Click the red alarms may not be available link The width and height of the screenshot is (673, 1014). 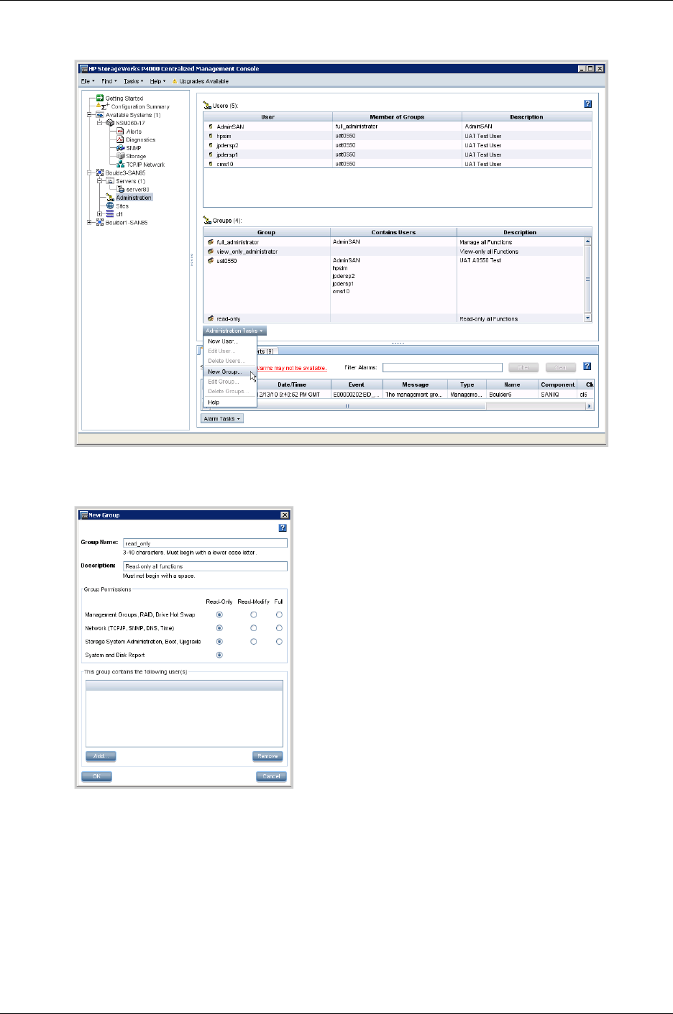[292, 368]
